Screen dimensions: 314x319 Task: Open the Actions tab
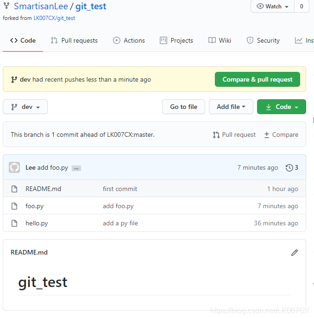[129, 40]
